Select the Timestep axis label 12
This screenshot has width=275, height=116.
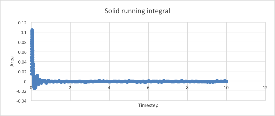pos(265,88)
